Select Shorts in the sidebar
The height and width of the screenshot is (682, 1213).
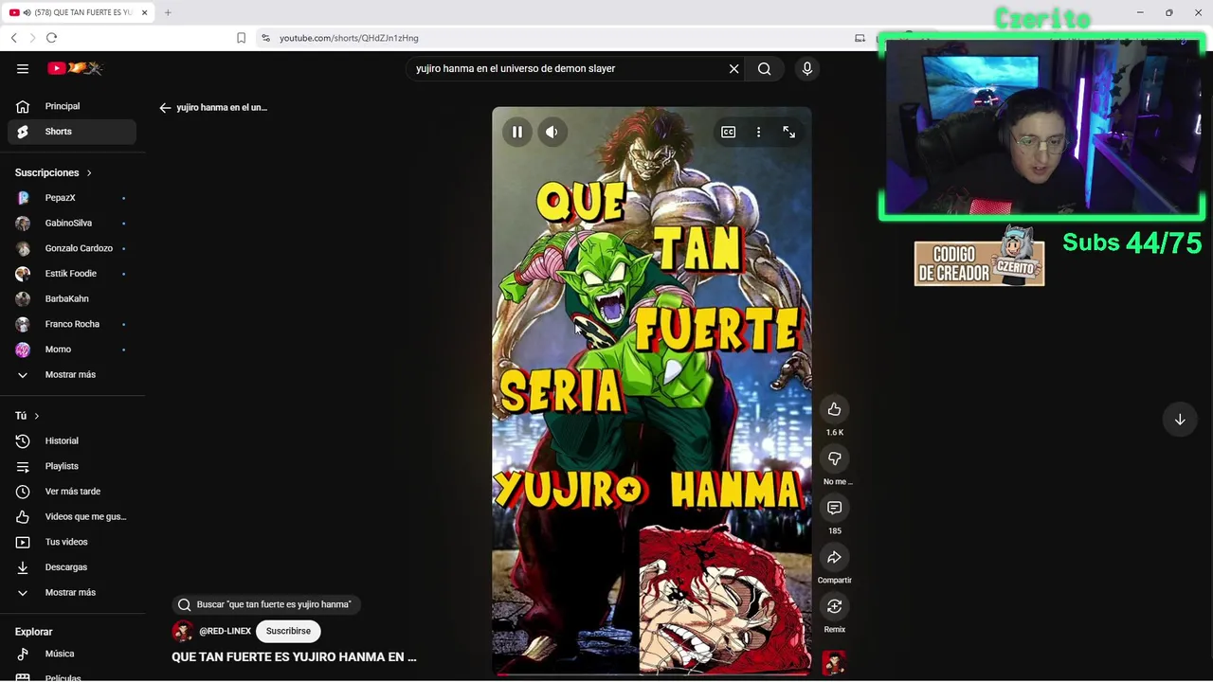coord(72,132)
